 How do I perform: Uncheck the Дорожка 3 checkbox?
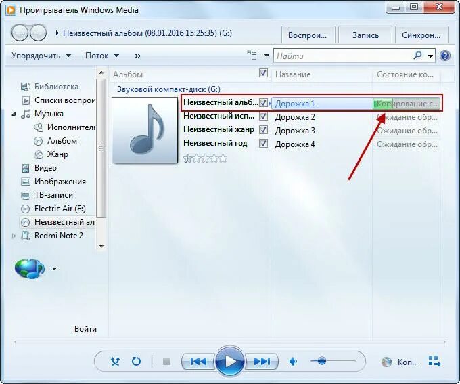tap(263, 130)
